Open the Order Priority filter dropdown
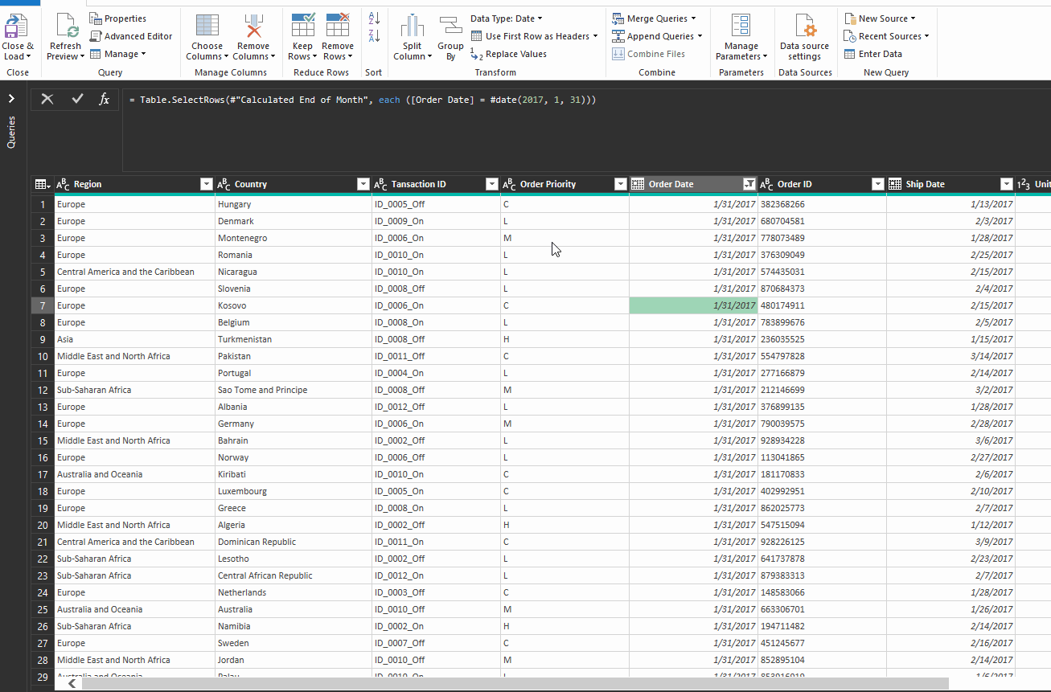Image resolution: width=1051 pixels, height=692 pixels. tap(620, 184)
